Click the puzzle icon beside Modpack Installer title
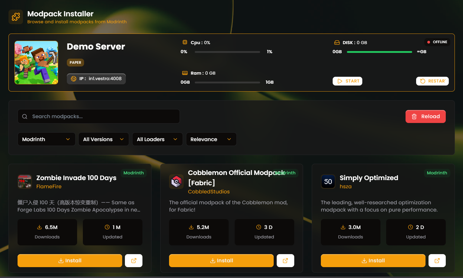Image resolution: width=463 pixels, height=278 pixels. tap(15, 17)
